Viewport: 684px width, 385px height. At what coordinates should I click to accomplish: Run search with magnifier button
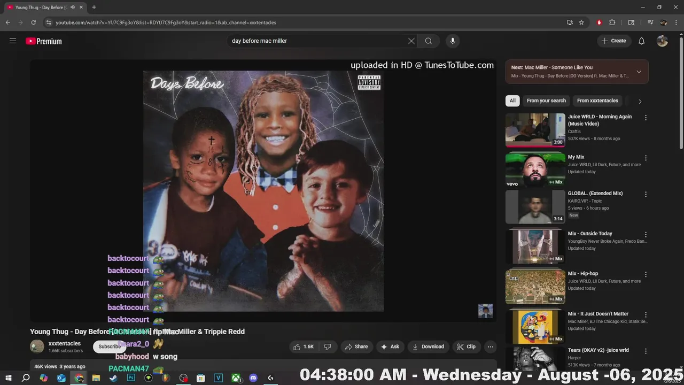click(429, 41)
